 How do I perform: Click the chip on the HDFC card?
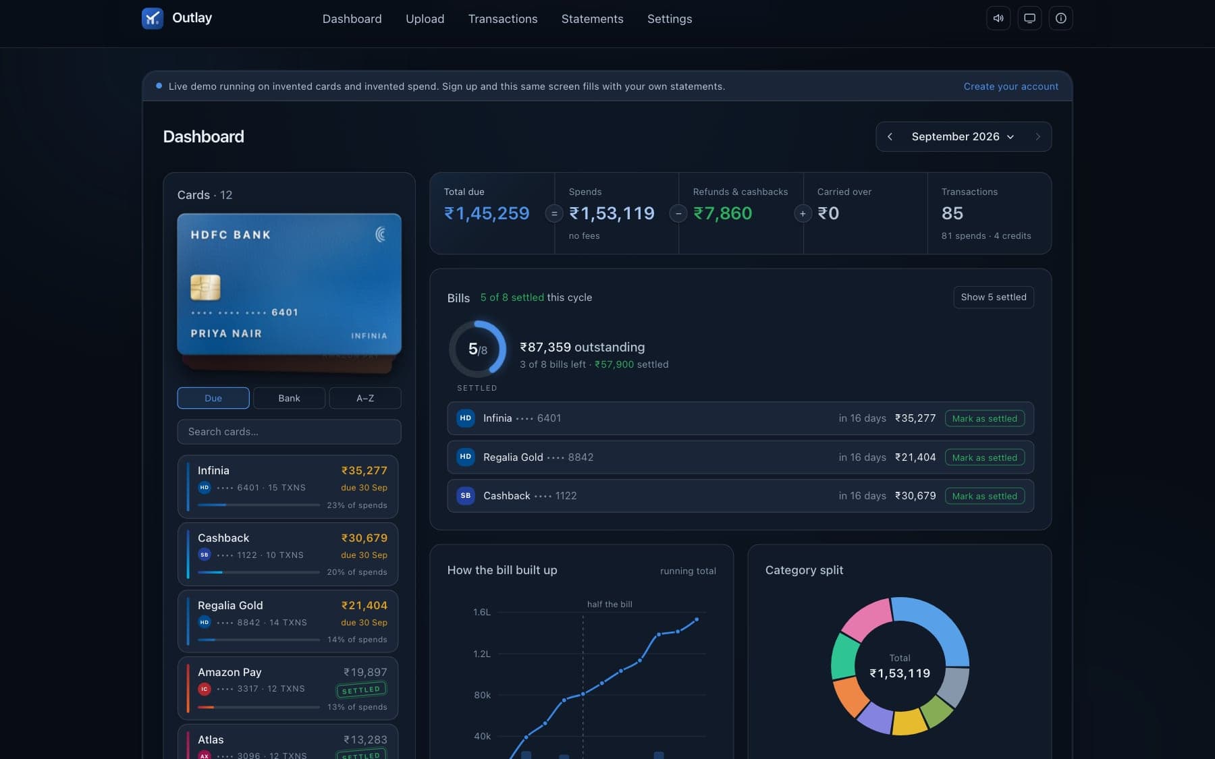coord(205,287)
